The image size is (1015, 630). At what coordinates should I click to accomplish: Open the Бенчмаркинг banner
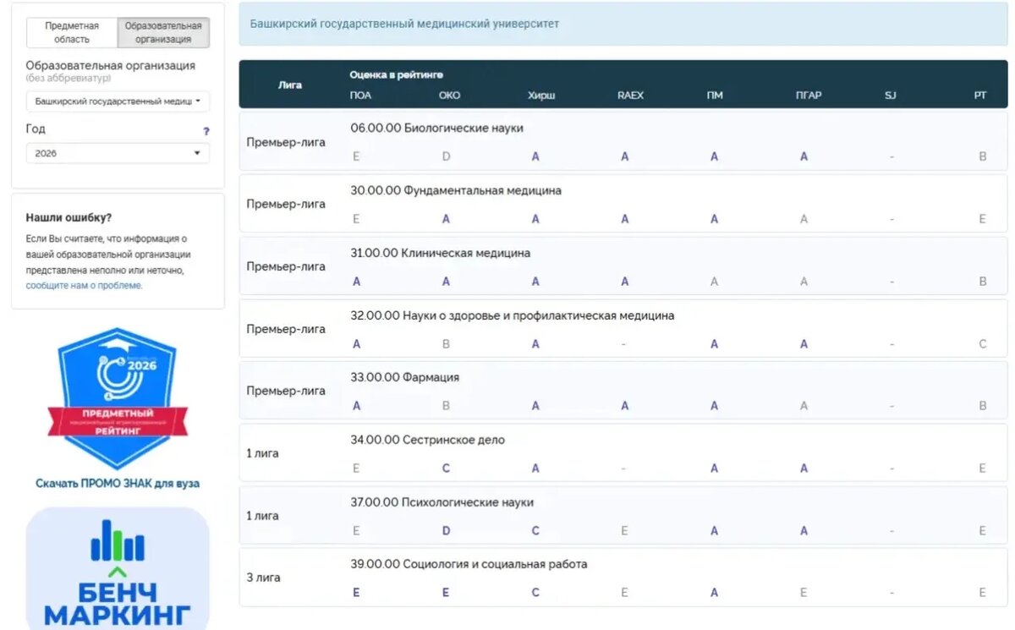(x=118, y=567)
